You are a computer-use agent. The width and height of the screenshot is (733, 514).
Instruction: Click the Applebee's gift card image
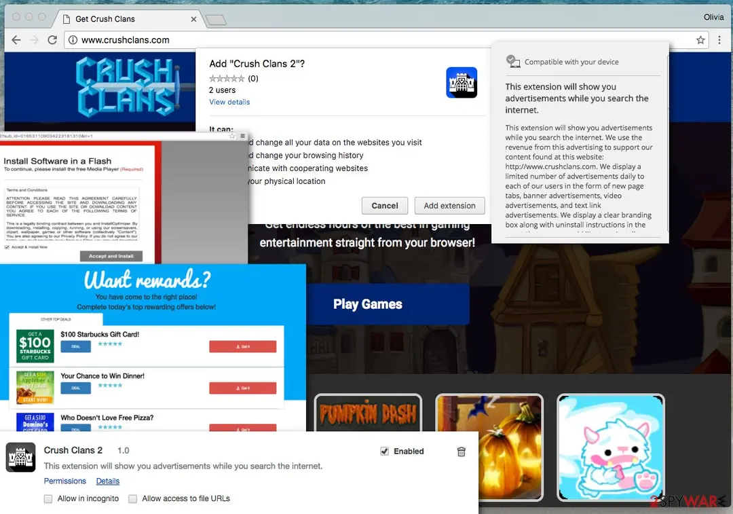[x=35, y=388]
